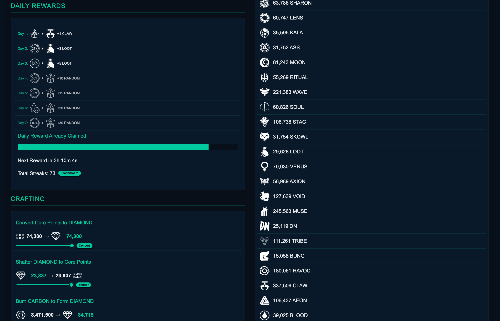This screenshot has width=500, height=321.
Task: Click the Next Reward countdown text
Action: [x=48, y=161]
